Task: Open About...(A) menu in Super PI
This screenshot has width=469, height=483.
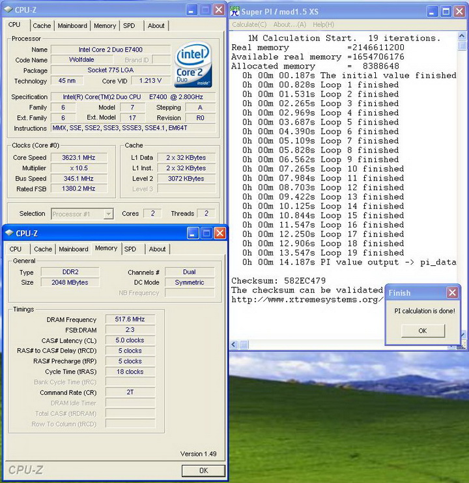Action: 290,25
